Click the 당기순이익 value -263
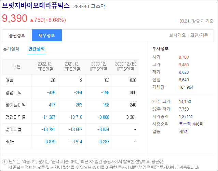The width and height of the screenshot is (218, 171). coord(78,105)
